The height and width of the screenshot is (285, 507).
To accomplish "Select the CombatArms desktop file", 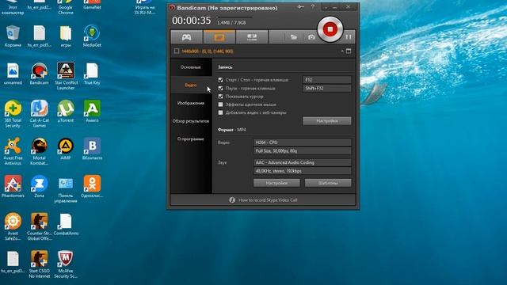I will (66, 224).
